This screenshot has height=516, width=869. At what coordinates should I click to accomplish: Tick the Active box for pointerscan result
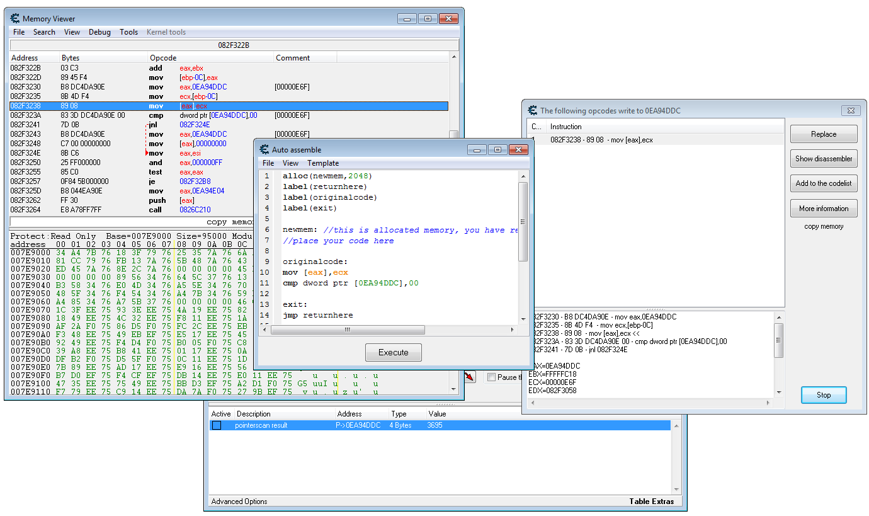point(217,425)
